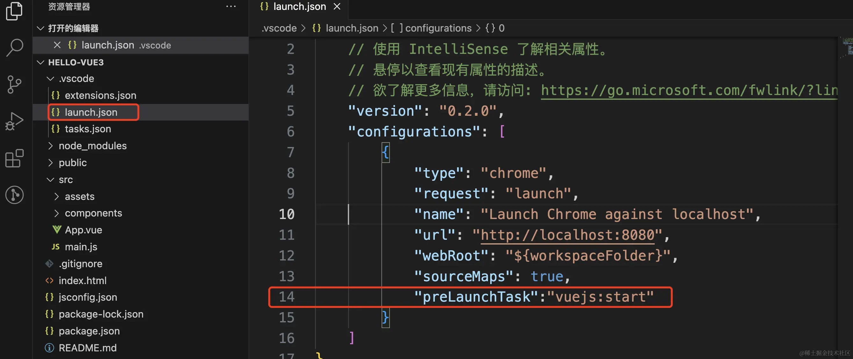Collapse the 打开的编辑器 section
The image size is (853, 359).
40,28
